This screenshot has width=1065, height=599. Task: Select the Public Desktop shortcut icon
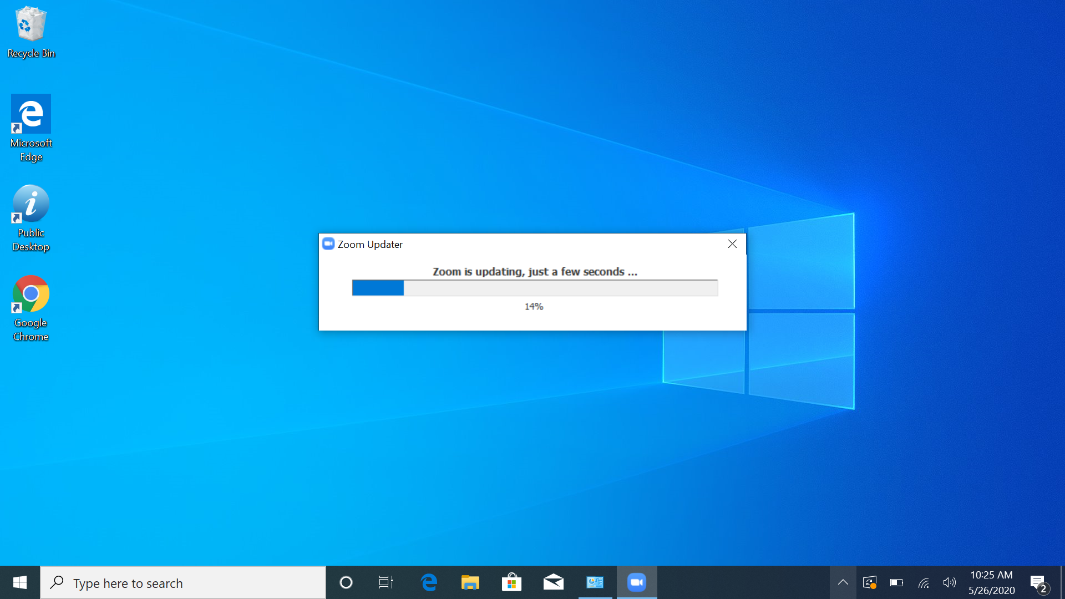(x=31, y=218)
